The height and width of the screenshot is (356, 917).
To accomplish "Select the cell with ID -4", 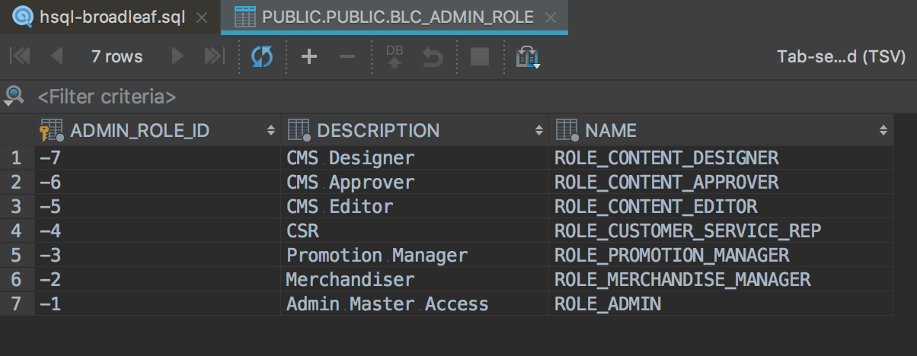I will [x=158, y=231].
